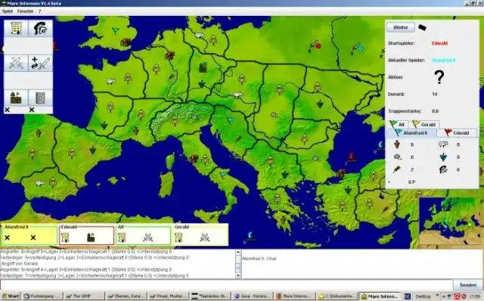The height and width of the screenshot is (301, 484).
Task: Click the cyan soldier marker in northeast region
Action: (x=358, y=47)
